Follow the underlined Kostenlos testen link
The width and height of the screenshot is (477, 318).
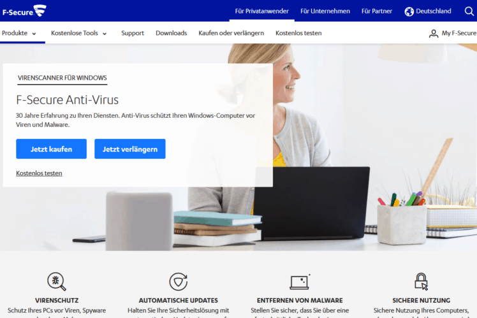click(39, 173)
